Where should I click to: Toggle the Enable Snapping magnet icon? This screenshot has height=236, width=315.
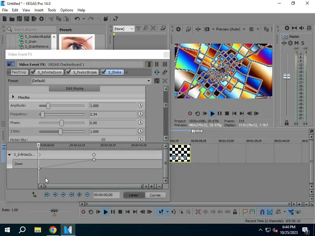(262, 212)
